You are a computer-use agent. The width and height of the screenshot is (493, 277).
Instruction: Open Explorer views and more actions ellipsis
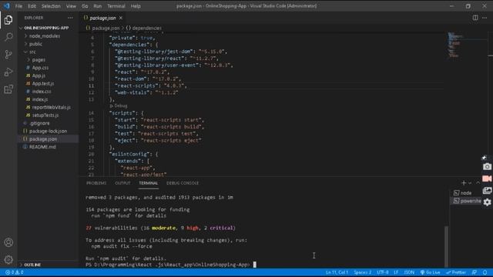tap(70, 18)
